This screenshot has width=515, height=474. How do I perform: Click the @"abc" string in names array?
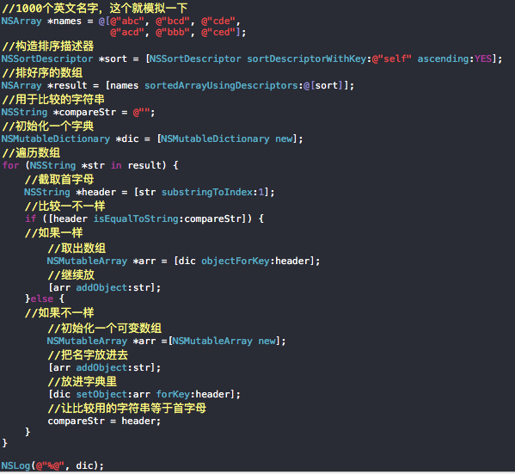127,22
